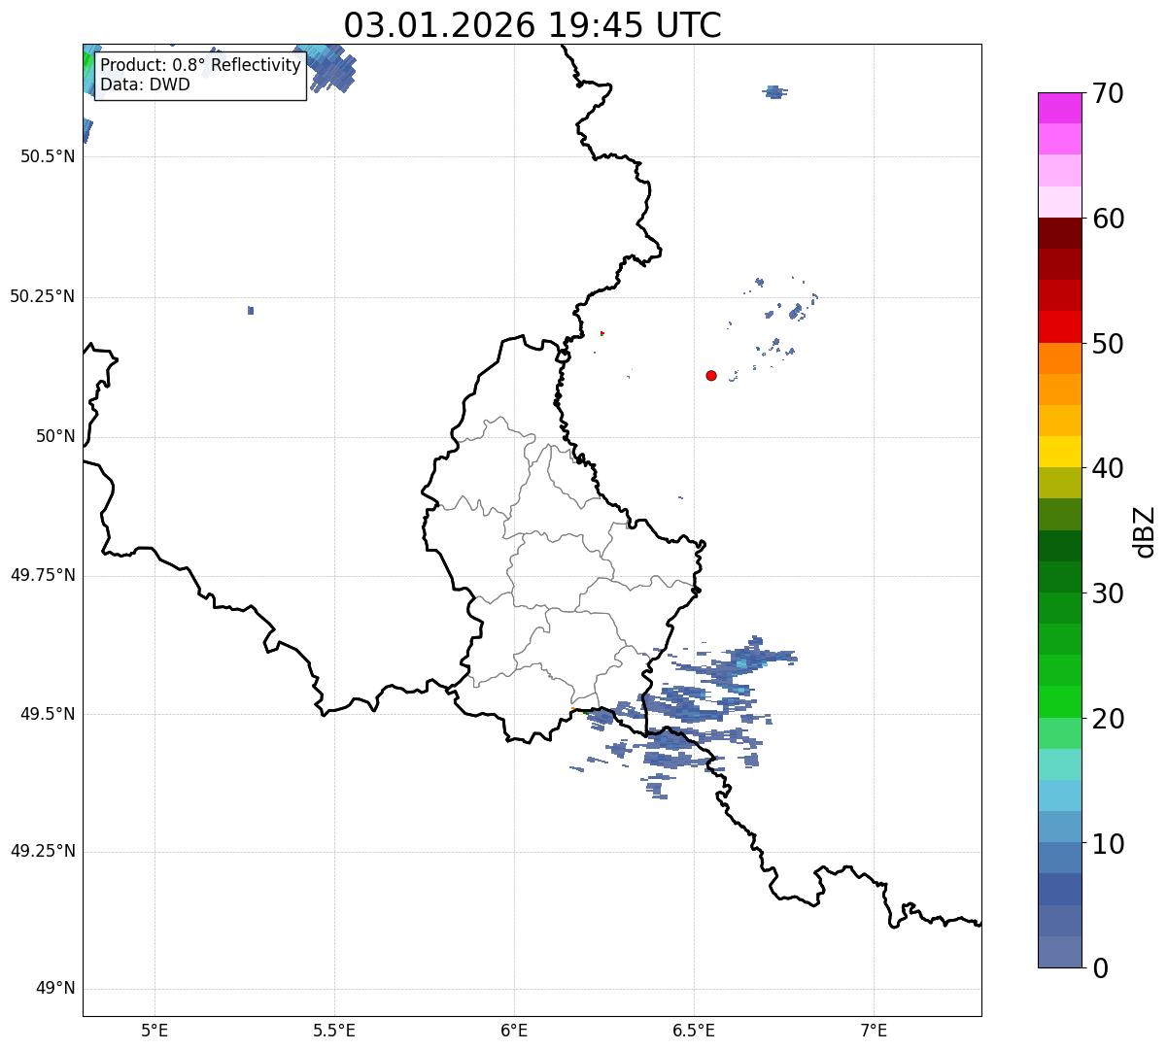The width and height of the screenshot is (1168, 1050).
Task: Click the '50' colorbar tick label
Action: (x=1109, y=344)
